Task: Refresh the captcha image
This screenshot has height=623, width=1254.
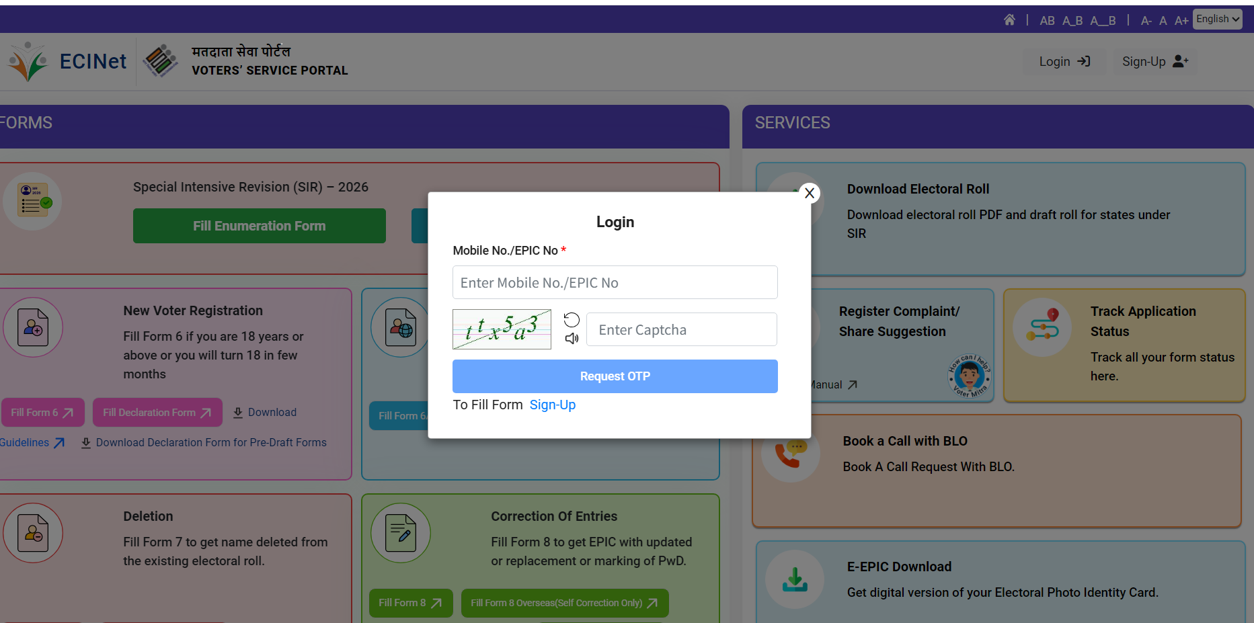Action: point(572,320)
